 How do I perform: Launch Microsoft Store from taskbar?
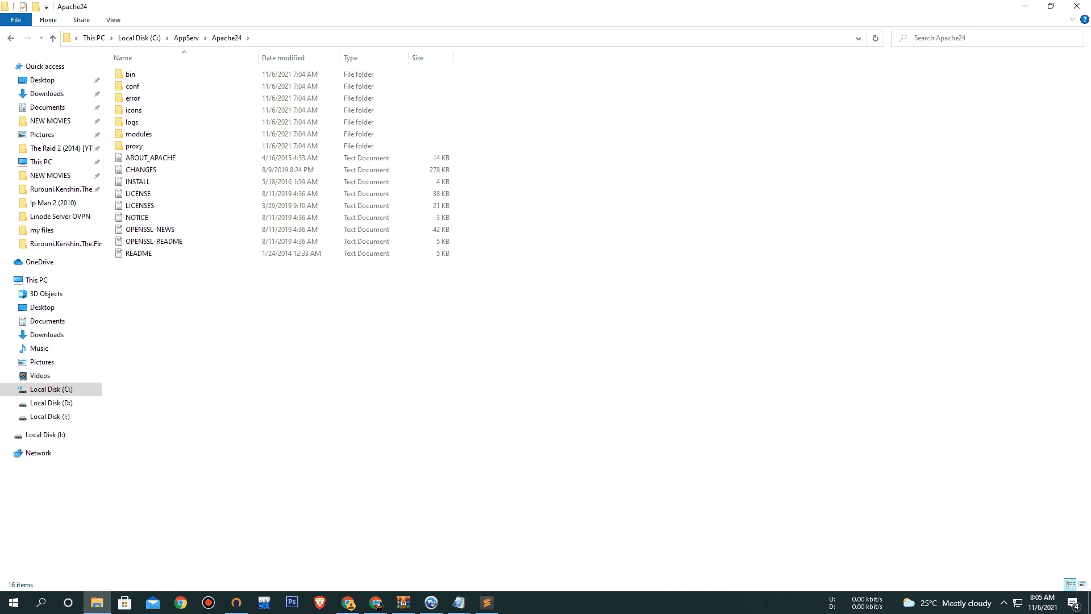tap(125, 603)
